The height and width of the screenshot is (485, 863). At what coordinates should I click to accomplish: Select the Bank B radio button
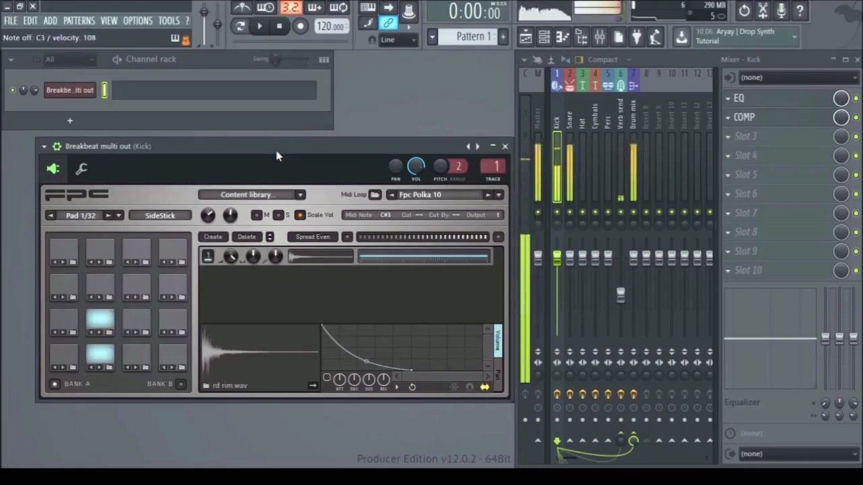pyautogui.click(x=181, y=384)
